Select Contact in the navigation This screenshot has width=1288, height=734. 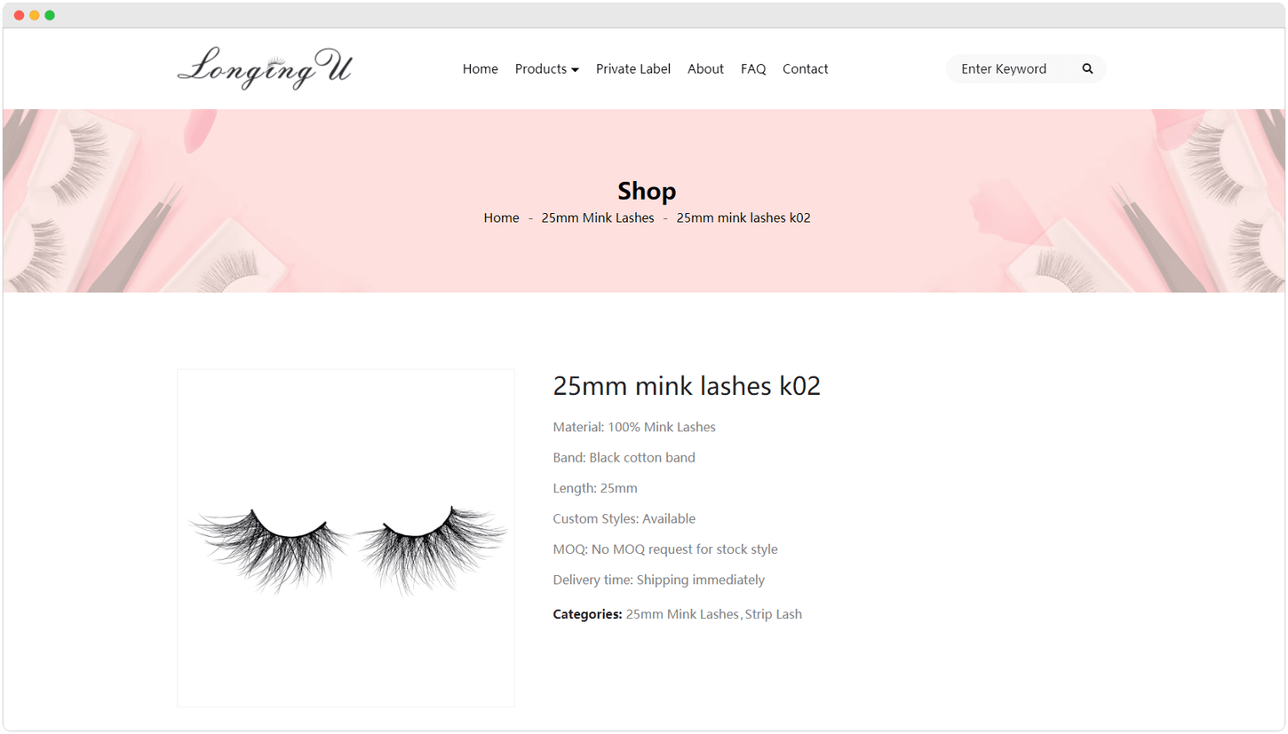pyautogui.click(x=806, y=69)
